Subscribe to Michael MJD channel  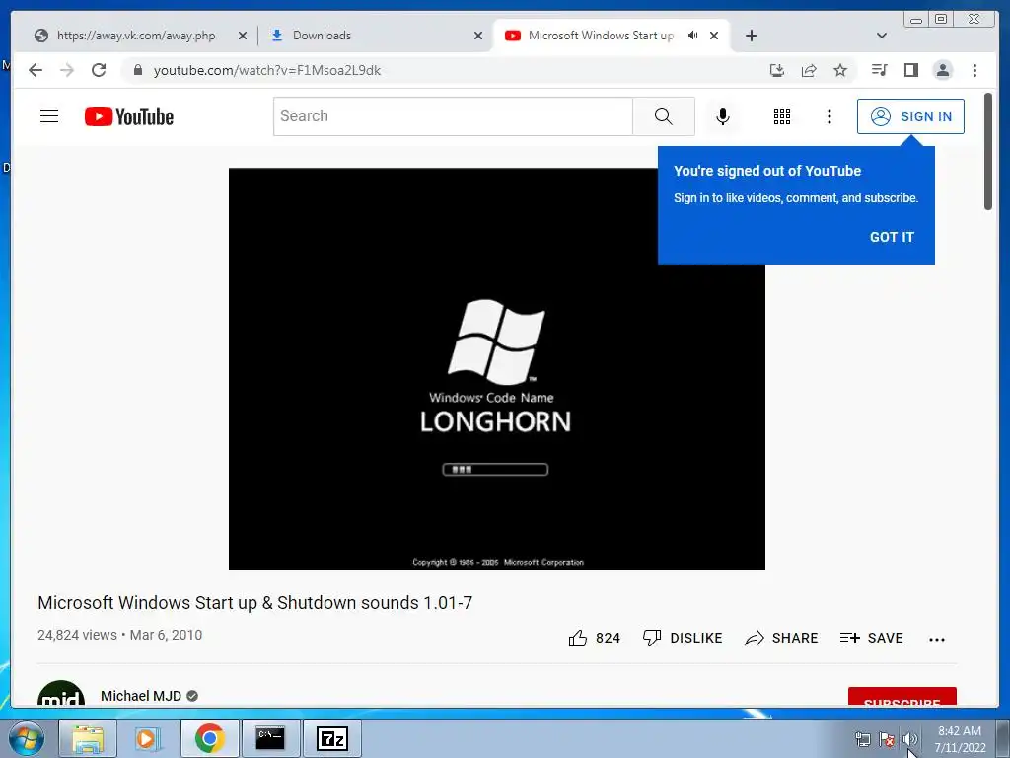902,698
